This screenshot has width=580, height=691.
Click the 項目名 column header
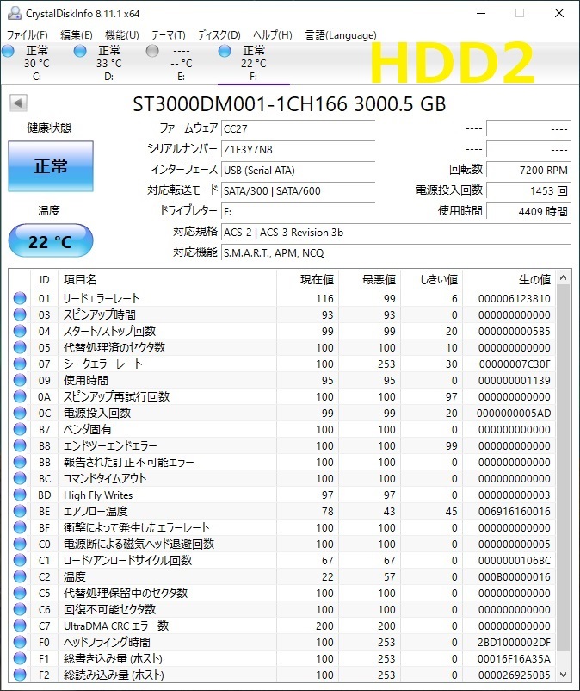(x=167, y=279)
